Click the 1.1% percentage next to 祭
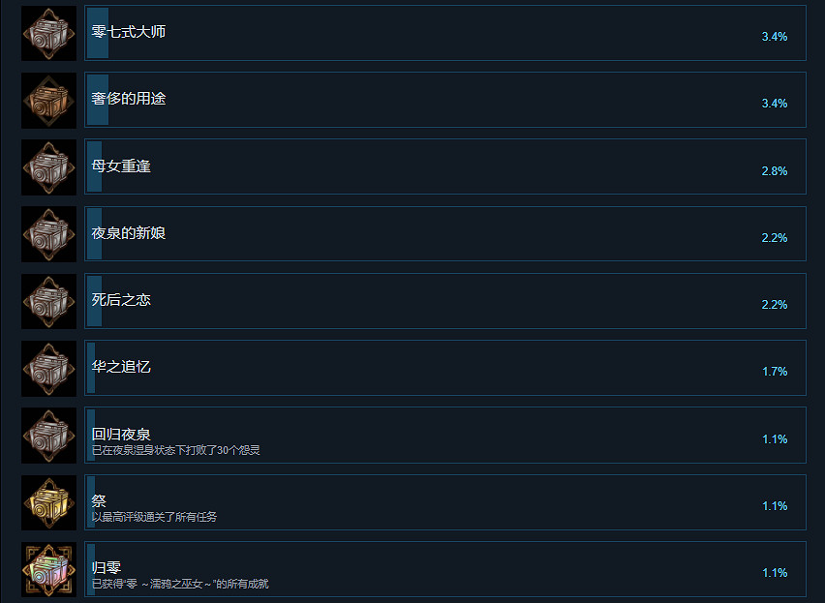 (x=775, y=506)
